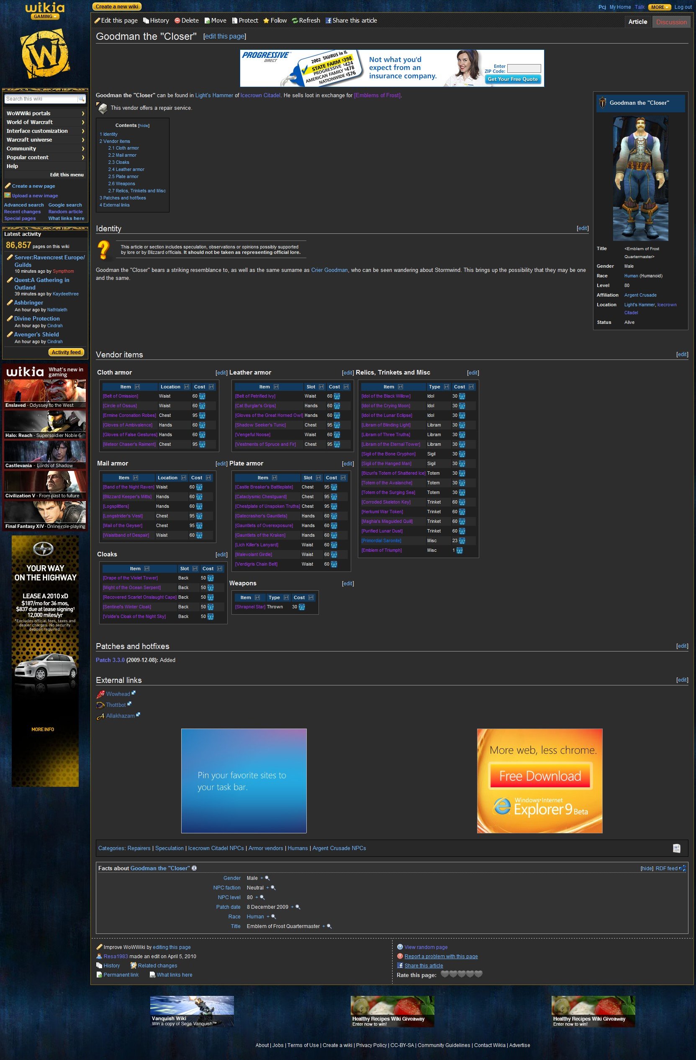Switch to the Article tab
Image resolution: width=696 pixels, height=1060 pixels.
coord(637,22)
